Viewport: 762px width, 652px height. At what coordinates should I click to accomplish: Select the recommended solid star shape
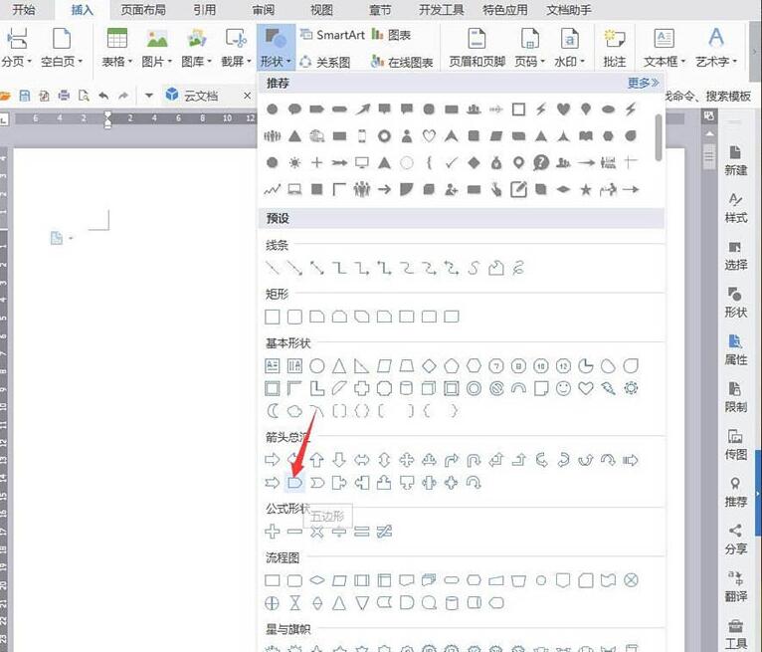pos(586,189)
